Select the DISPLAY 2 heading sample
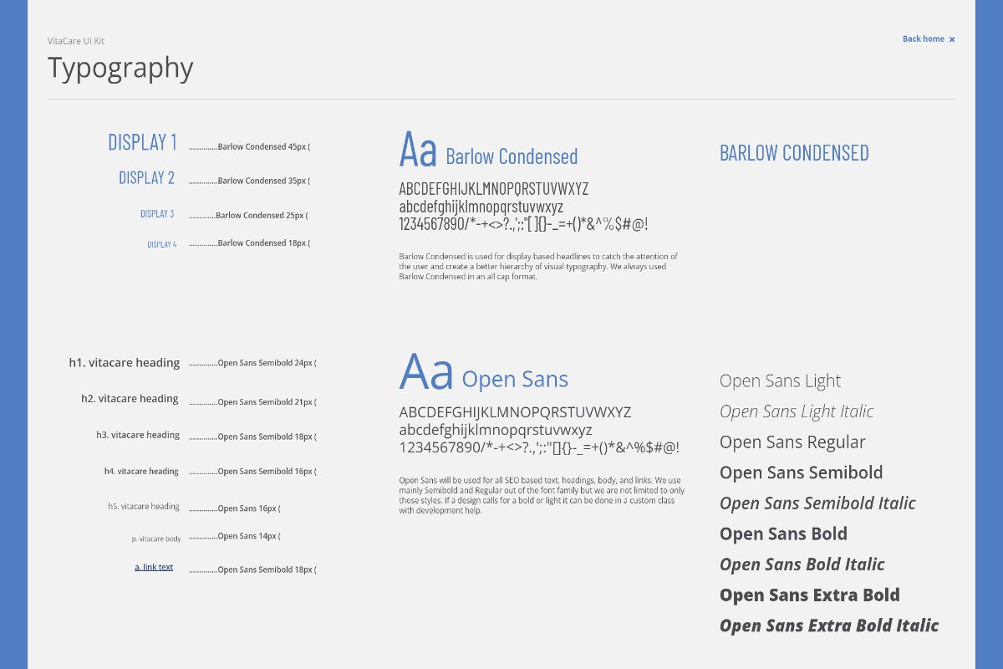The height and width of the screenshot is (669, 1003). pos(146,178)
